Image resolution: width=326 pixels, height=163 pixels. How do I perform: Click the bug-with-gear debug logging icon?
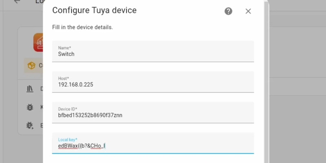pos(30,126)
